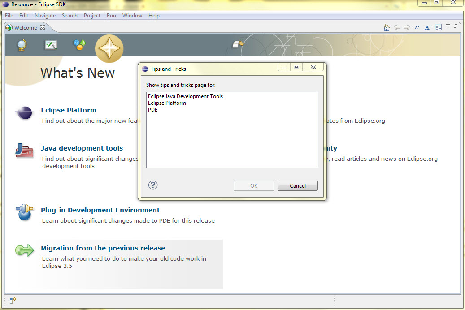Open Plug-in Development Environment link
Image resolution: width=465 pixels, height=310 pixels.
coord(100,210)
